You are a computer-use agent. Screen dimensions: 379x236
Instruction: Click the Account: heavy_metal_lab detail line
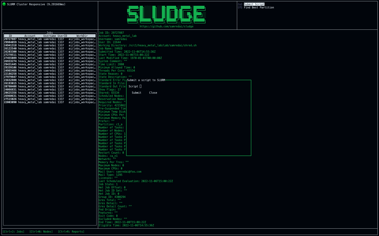(x=118, y=36)
